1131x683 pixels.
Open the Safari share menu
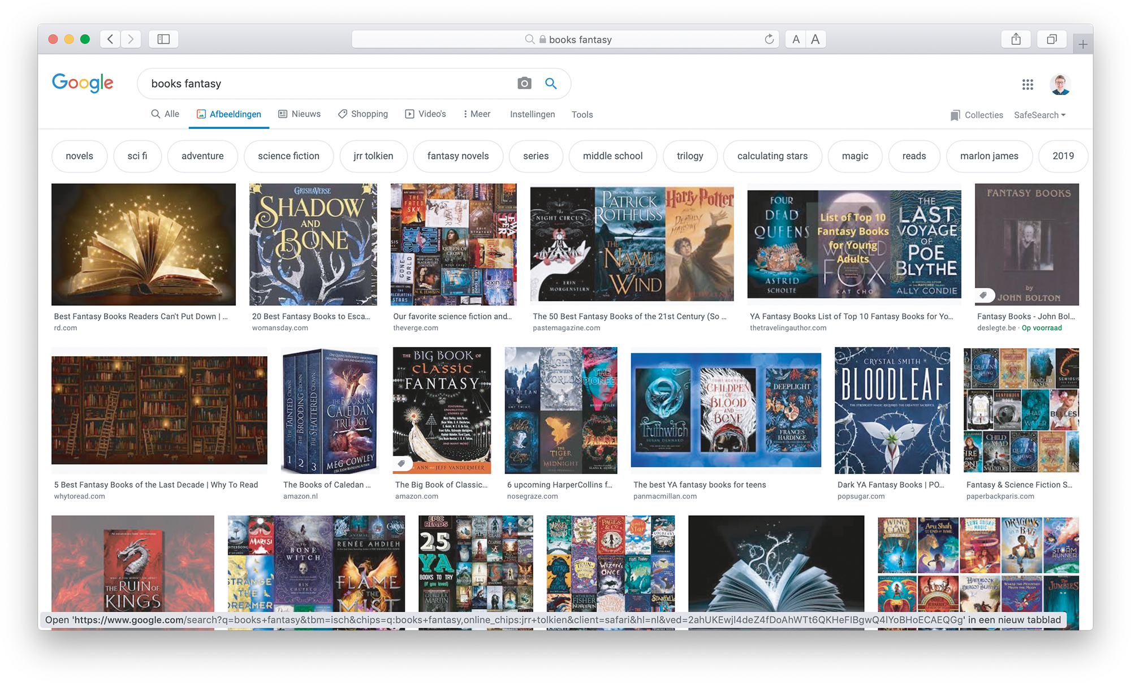(x=1016, y=39)
